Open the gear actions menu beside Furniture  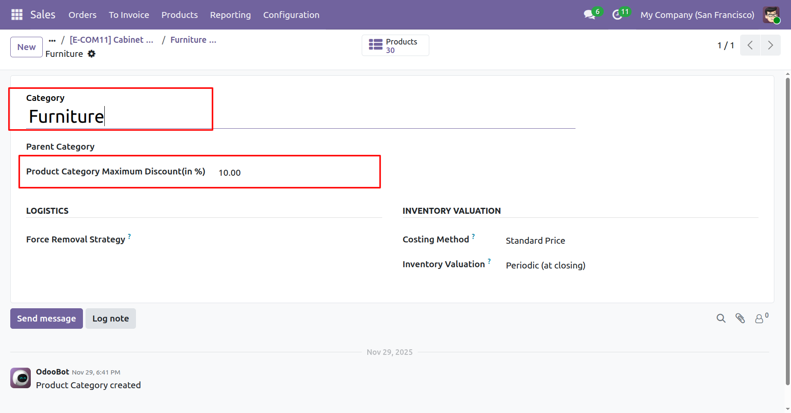pos(91,54)
